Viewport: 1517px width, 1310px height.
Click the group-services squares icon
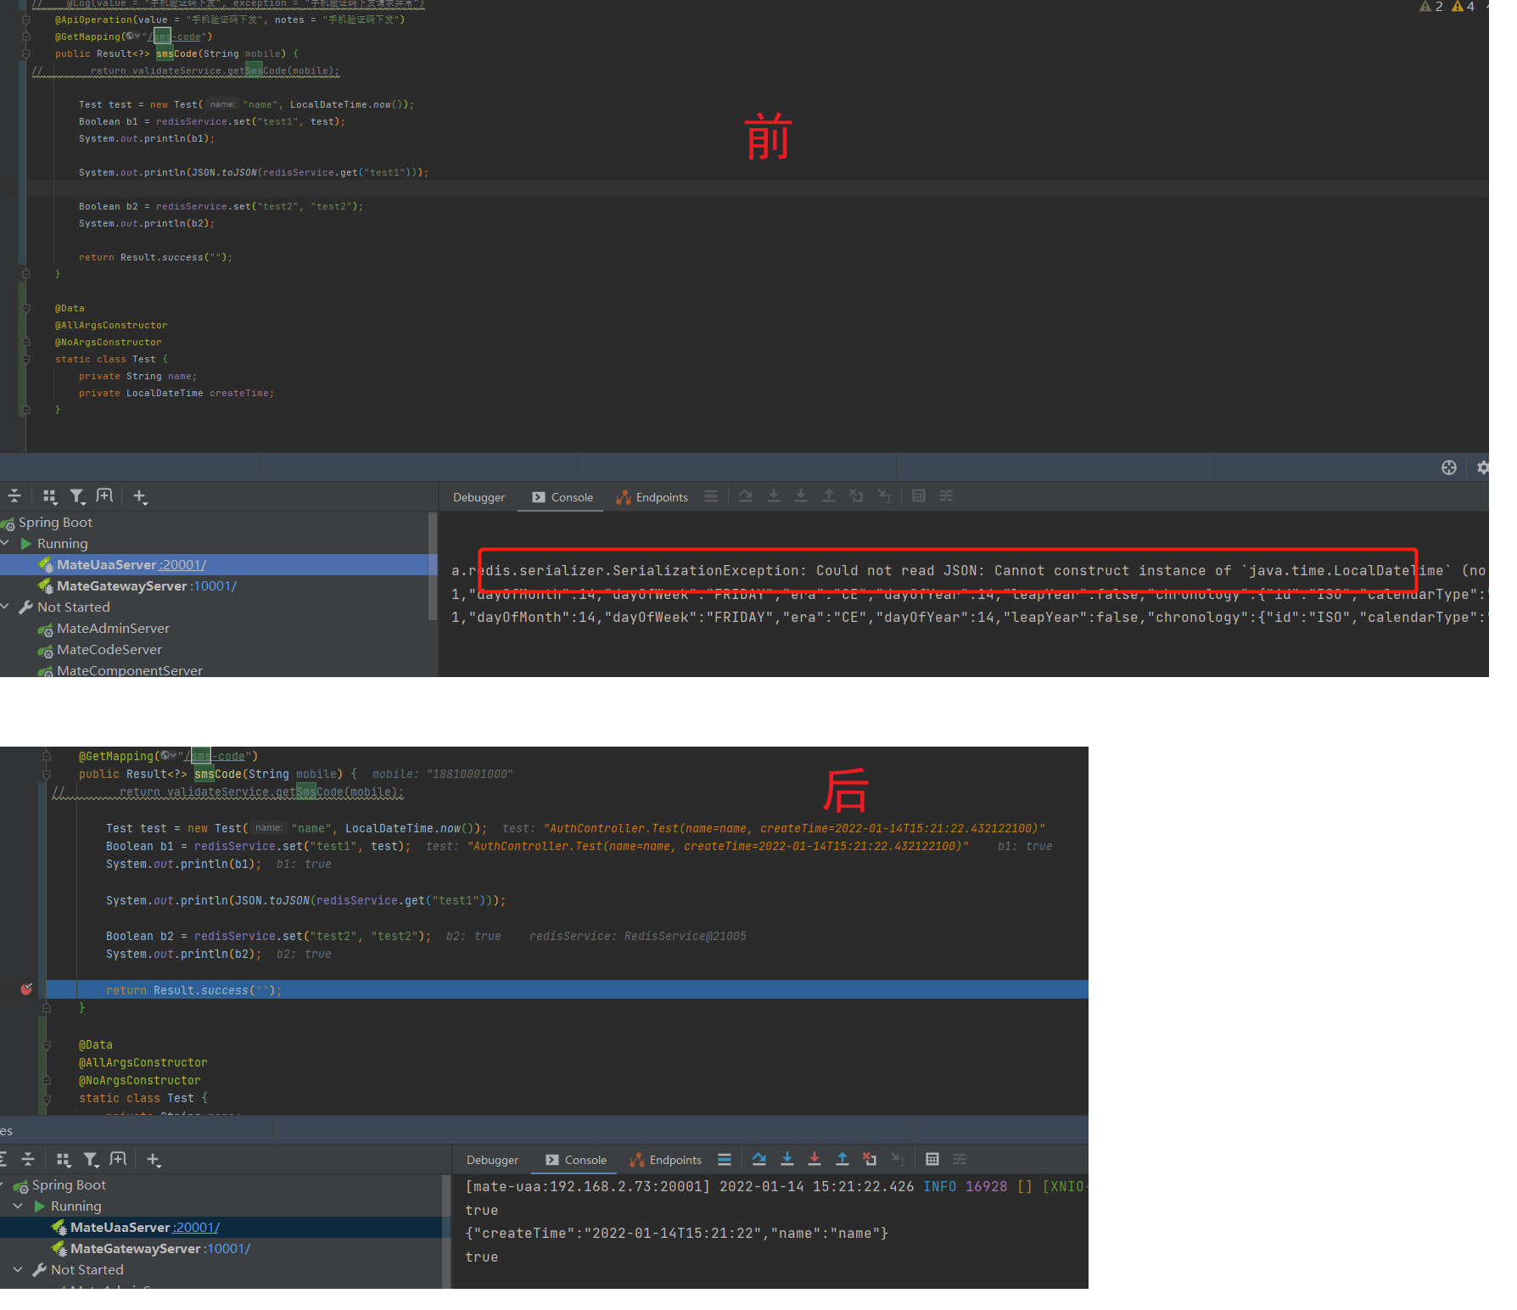point(50,496)
